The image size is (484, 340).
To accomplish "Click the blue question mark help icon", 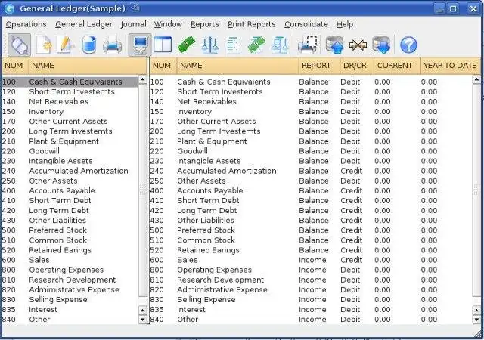I will point(408,45).
